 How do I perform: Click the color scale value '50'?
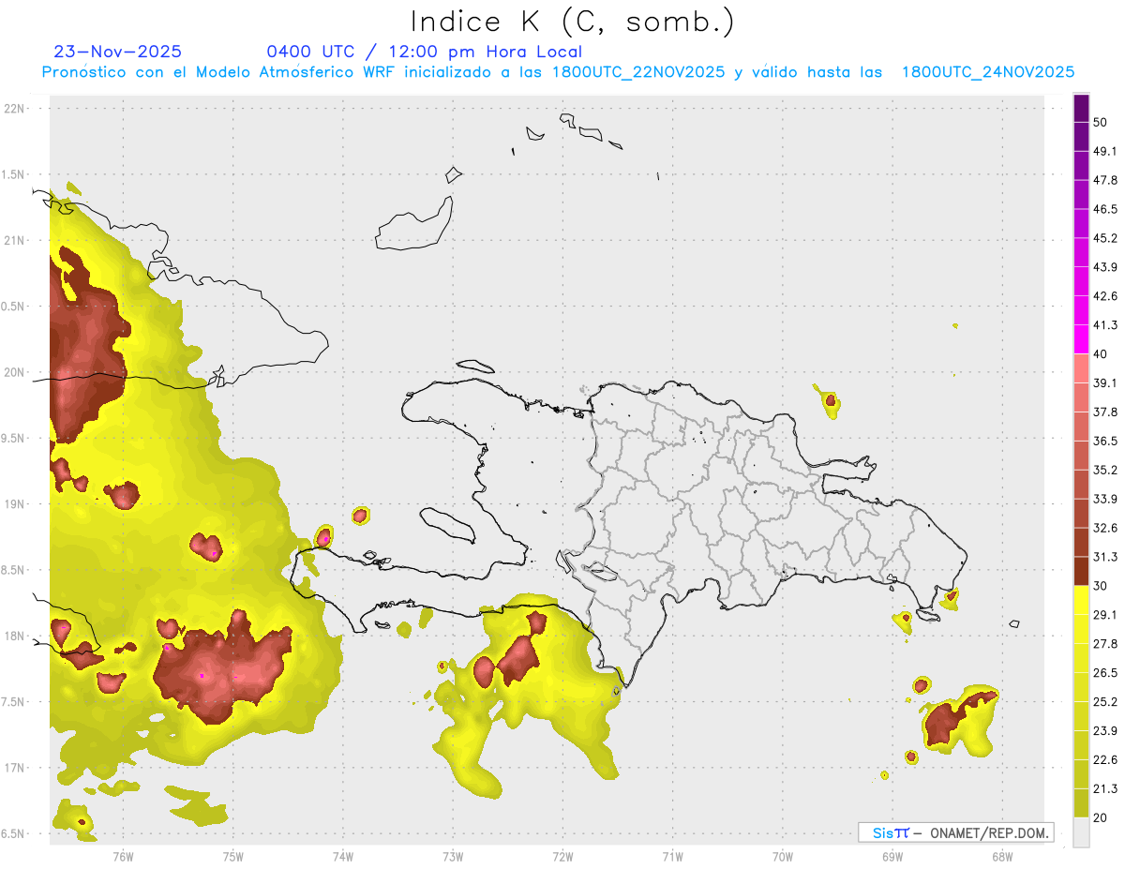pyautogui.click(x=1101, y=123)
